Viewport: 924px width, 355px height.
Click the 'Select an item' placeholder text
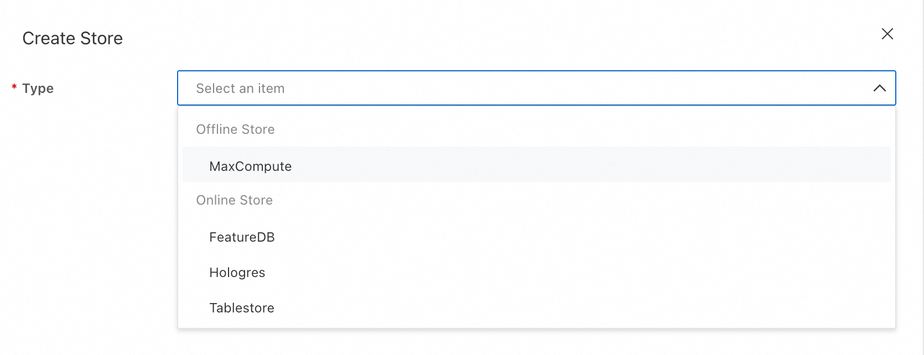tap(240, 88)
